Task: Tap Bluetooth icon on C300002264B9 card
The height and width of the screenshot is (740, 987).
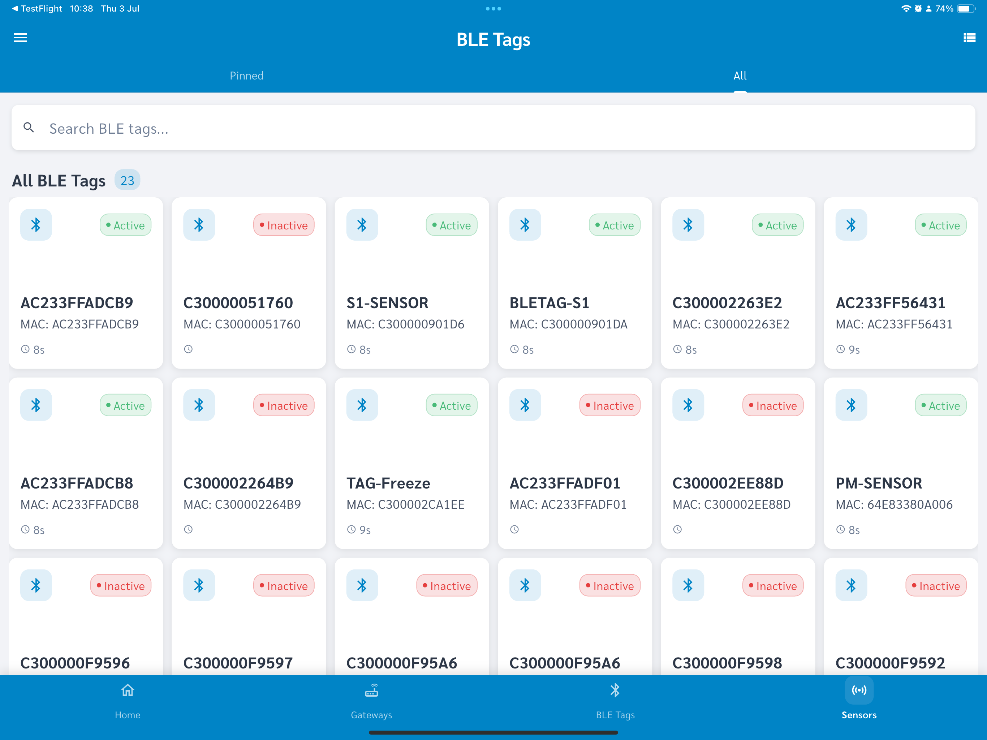Action: [x=199, y=405]
